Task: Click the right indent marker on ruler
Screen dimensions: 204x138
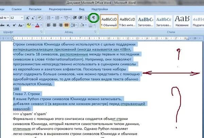Action: click(188, 39)
